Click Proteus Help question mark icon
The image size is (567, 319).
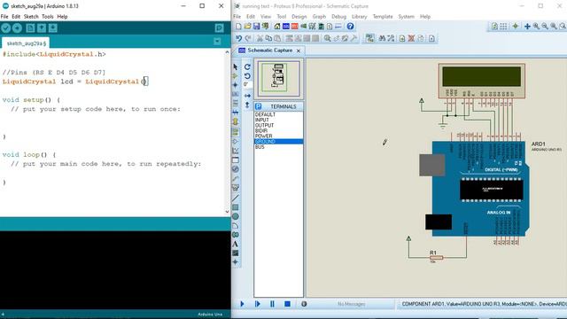coord(350,27)
